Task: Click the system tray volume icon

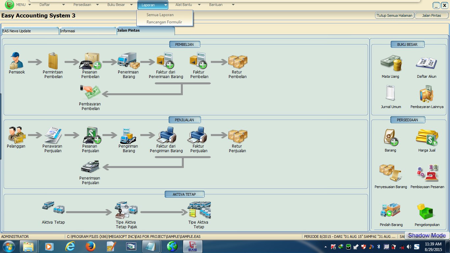Action: point(409,246)
